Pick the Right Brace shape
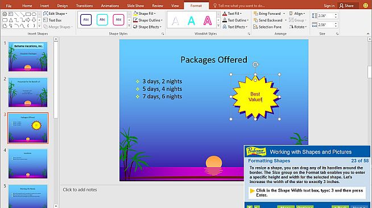The height and width of the screenshot is (208, 372). click(34, 26)
